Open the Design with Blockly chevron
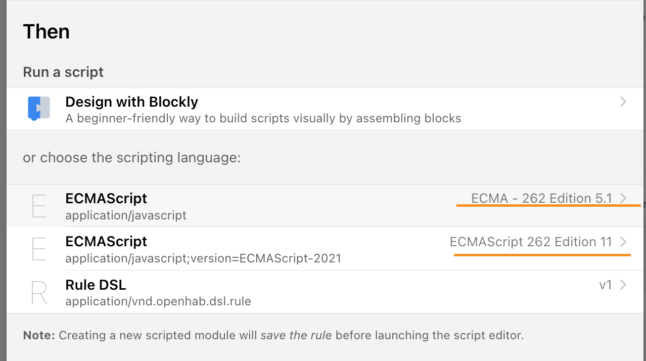The height and width of the screenshot is (361, 646). (x=623, y=102)
